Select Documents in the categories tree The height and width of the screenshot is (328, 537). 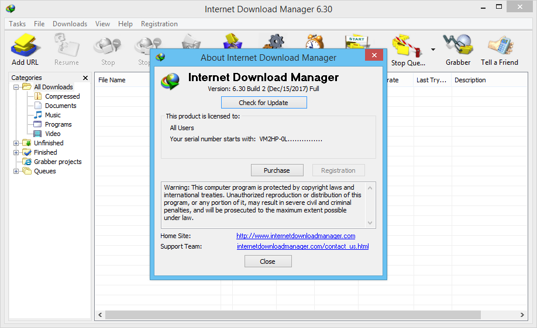pos(61,106)
